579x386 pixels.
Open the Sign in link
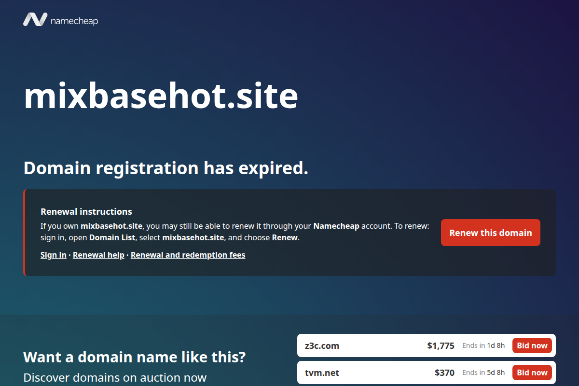[x=54, y=255]
